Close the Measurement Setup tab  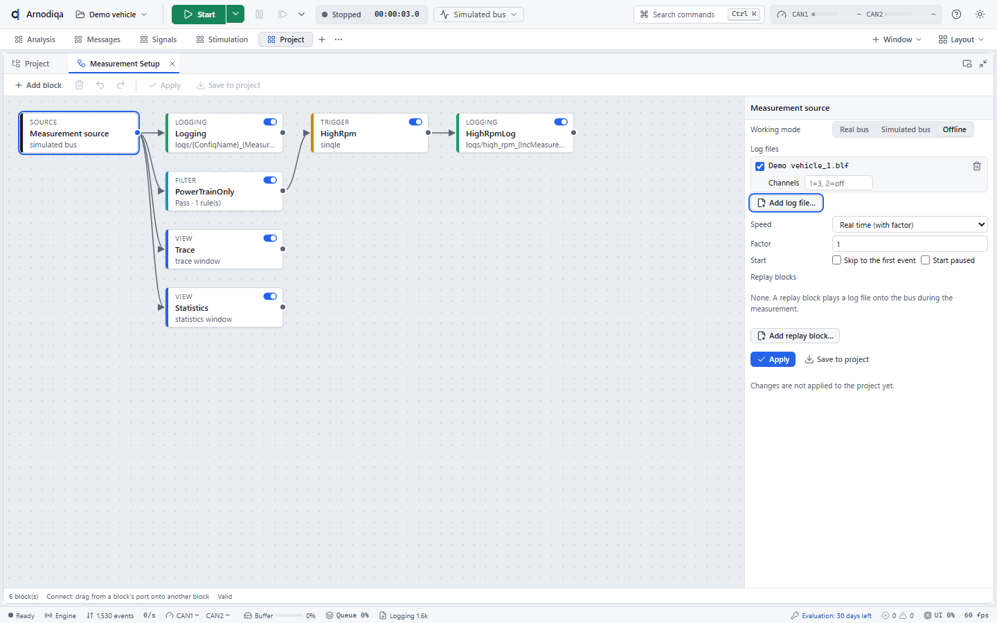pos(172,64)
